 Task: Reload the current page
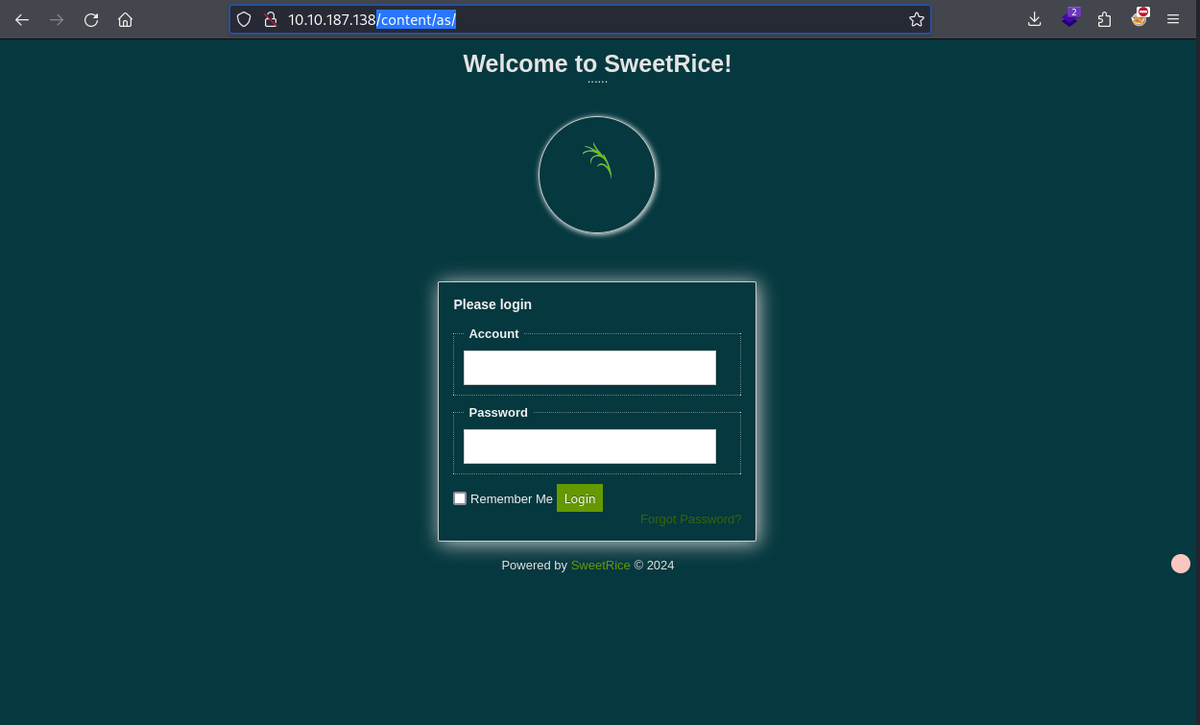pyautogui.click(x=91, y=19)
